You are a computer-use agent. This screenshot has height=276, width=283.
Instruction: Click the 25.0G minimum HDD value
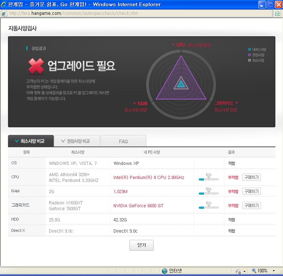54,220
